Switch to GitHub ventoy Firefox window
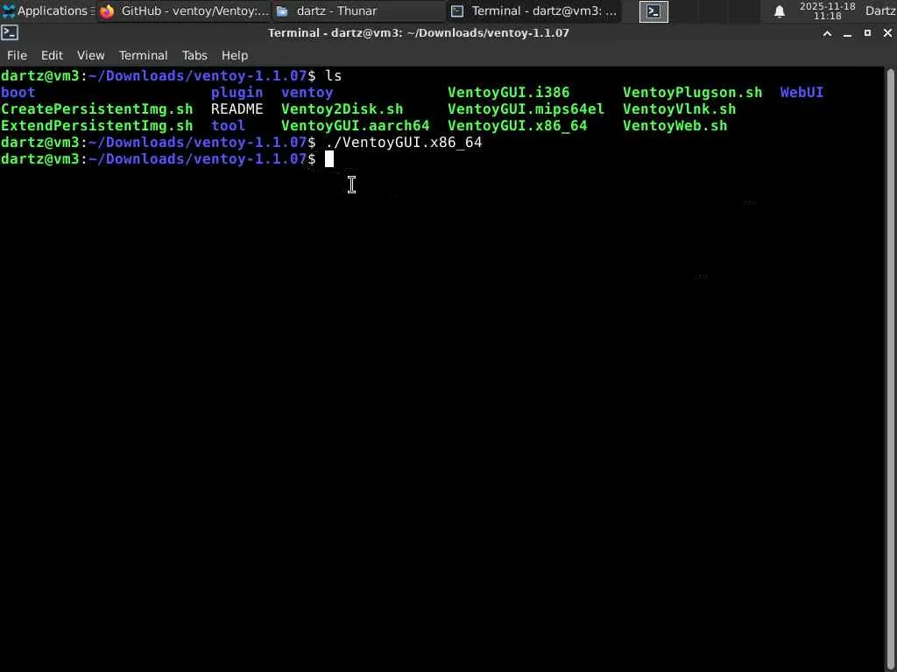897x672 pixels. click(x=184, y=10)
